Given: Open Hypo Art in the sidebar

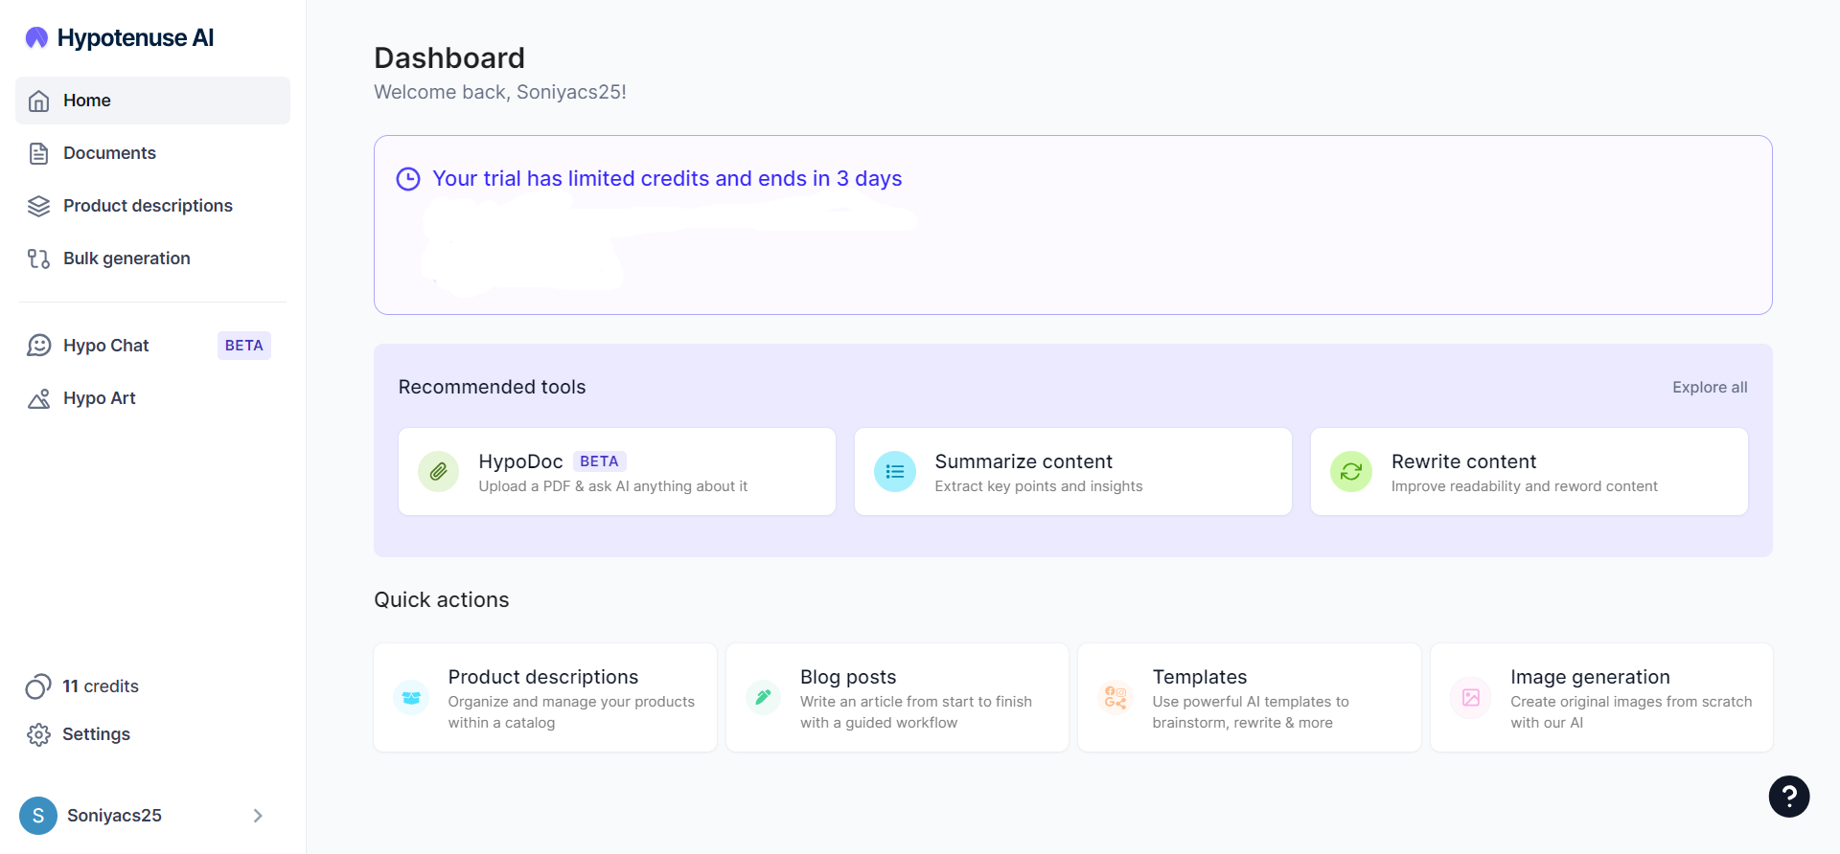Looking at the screenshot, I should point(152,398).
